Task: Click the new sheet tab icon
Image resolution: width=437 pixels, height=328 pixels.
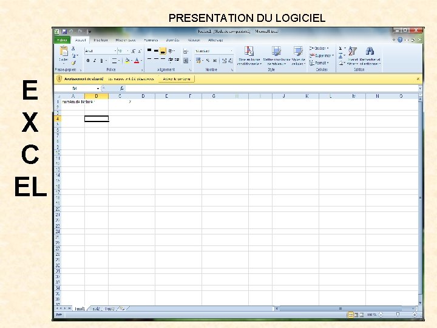Action: (122, 309)
